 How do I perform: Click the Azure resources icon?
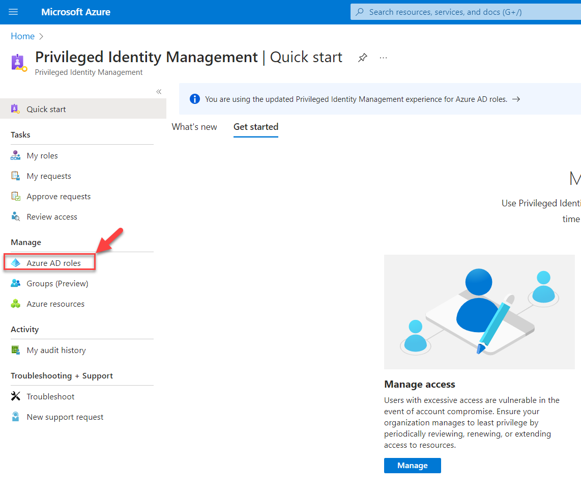click(16, 304)
